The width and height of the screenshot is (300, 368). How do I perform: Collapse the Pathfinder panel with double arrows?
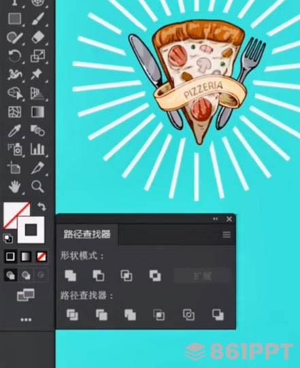click(x=215, y=219)
